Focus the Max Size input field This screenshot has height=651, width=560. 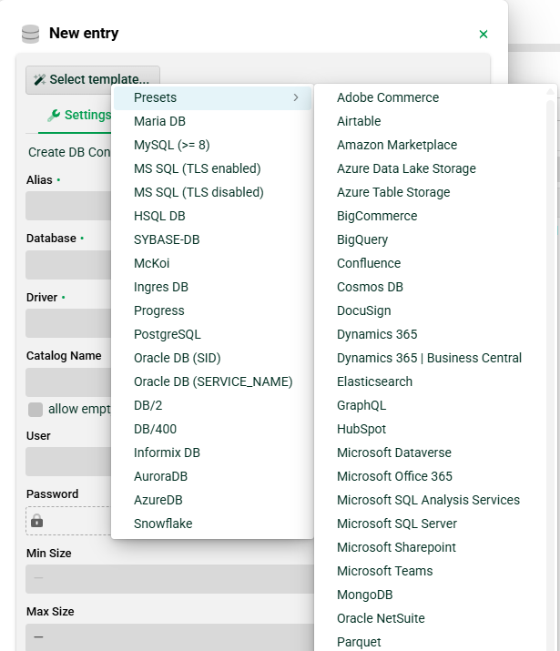(169, 637)
